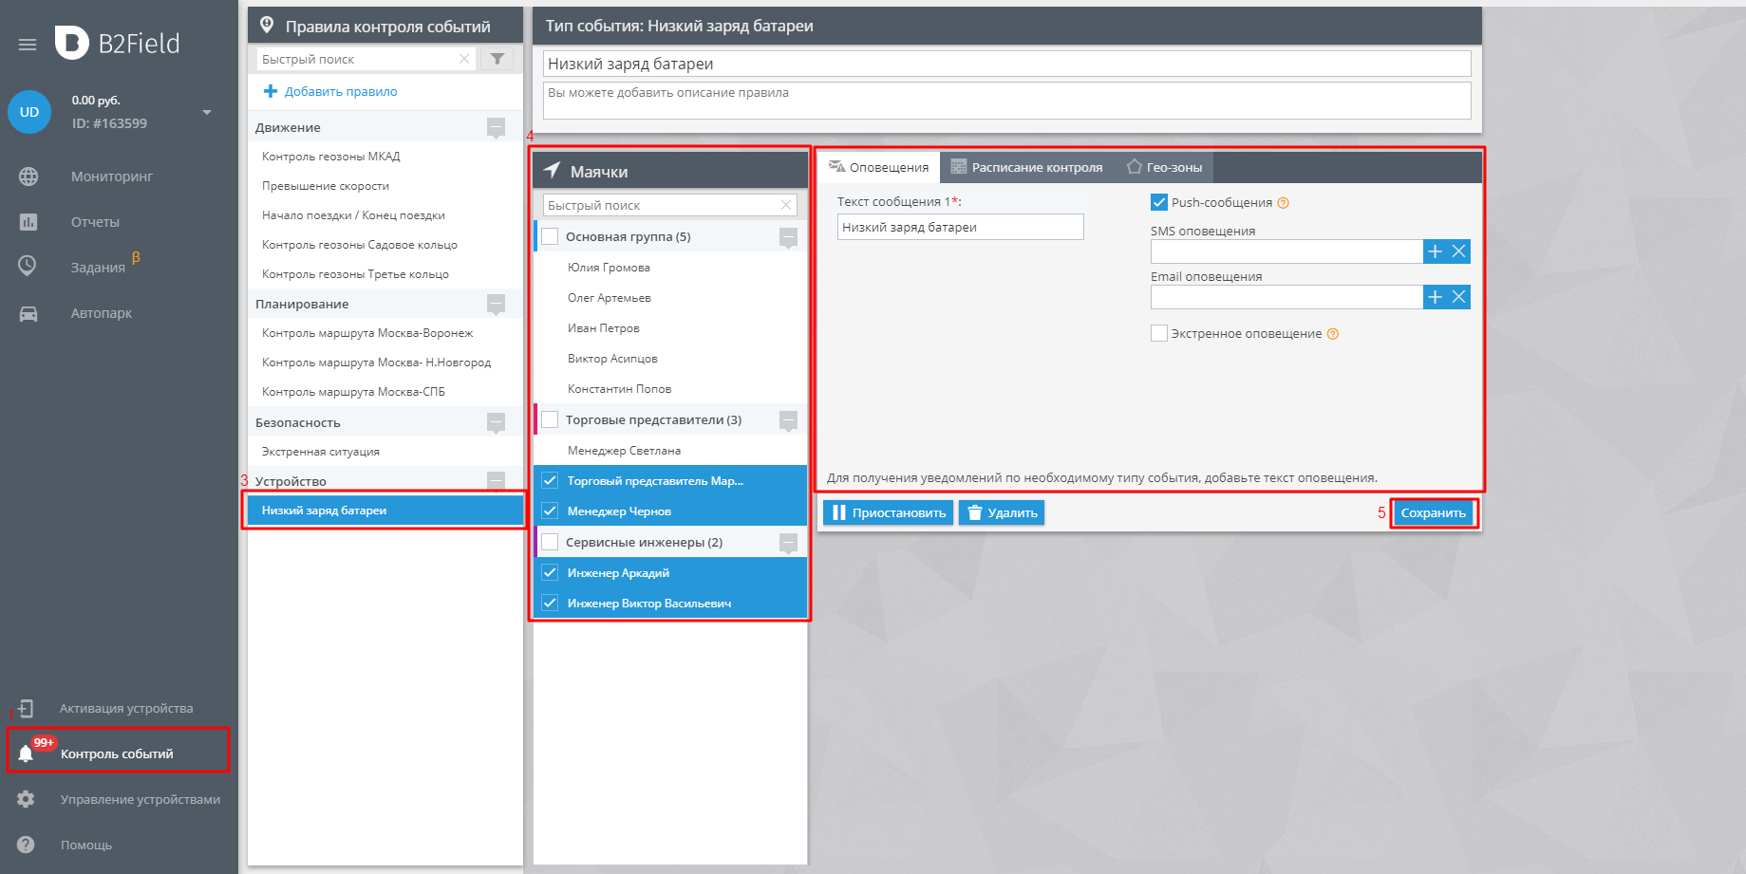Screen dimensions: 1746x874
Task: Switch to Оповещения tab
Action: 879,168
